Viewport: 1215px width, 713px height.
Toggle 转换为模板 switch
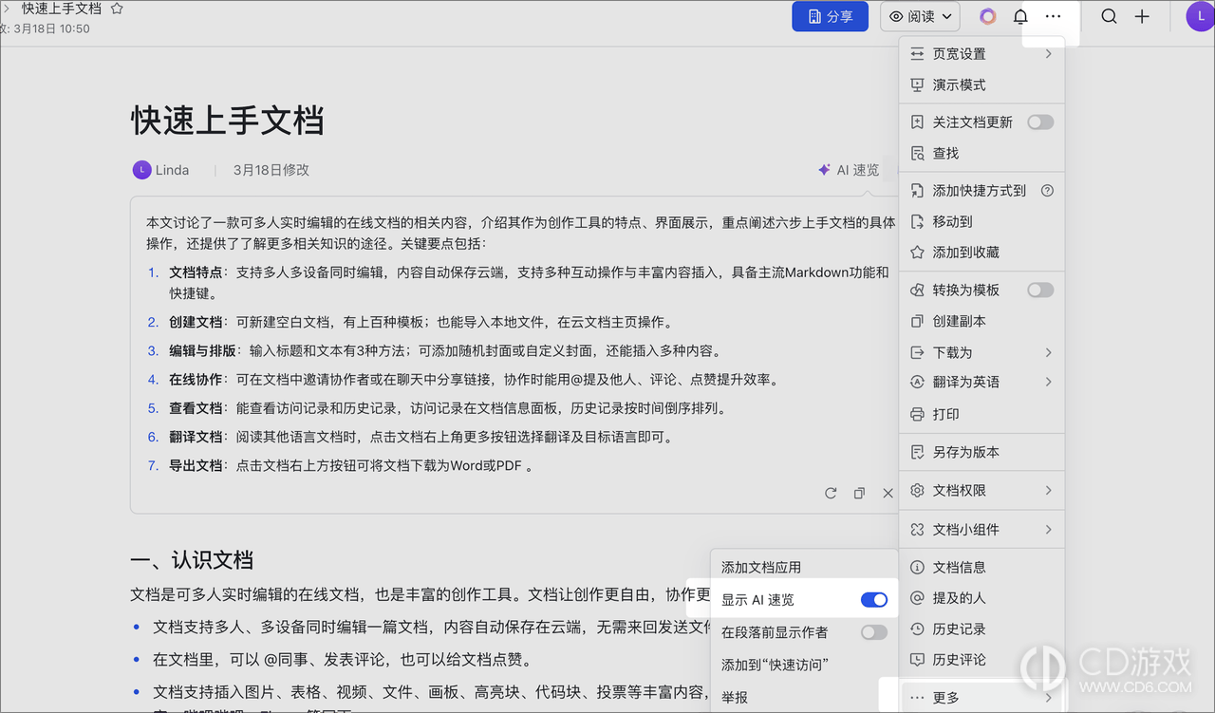tap(1040, 290)
